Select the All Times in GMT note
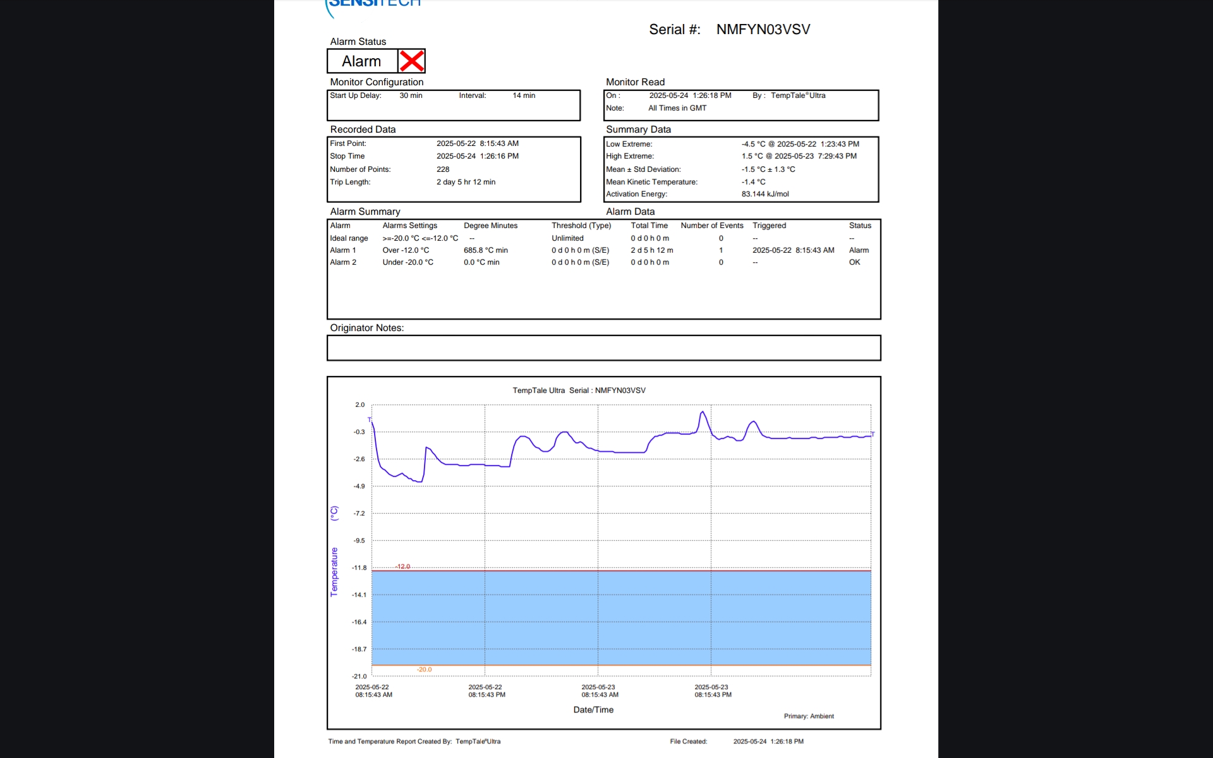The height and width of the screenshot is (758, 1213). click(x=677, y=108)
